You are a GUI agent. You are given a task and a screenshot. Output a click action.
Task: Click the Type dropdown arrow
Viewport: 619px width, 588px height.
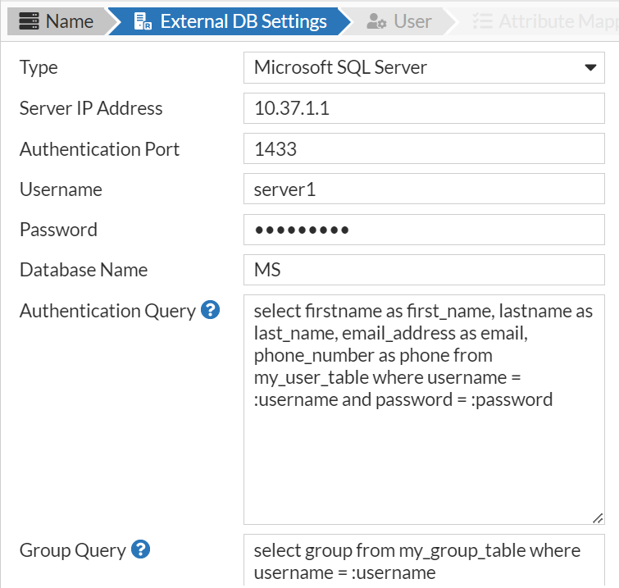click(590, 67)
